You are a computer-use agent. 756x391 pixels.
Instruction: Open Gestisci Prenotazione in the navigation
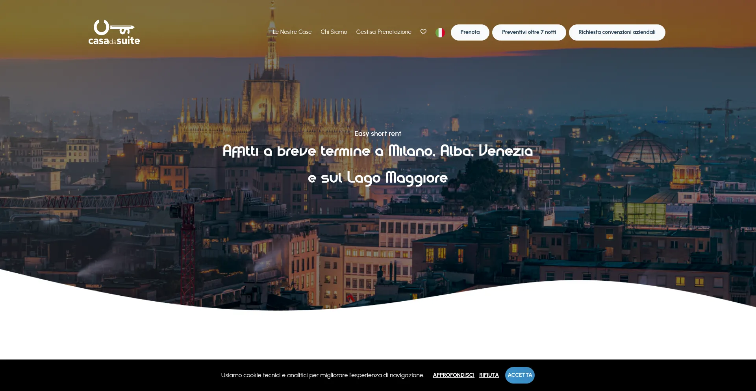point(384,32)
